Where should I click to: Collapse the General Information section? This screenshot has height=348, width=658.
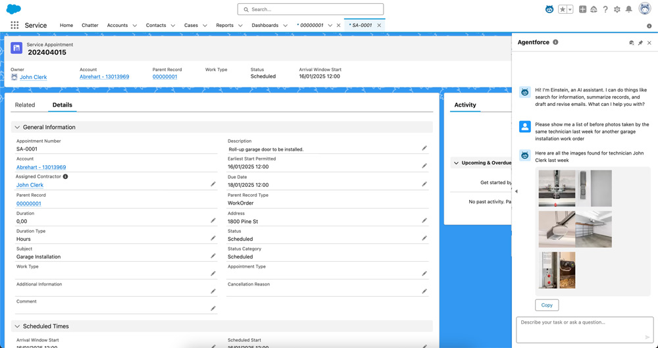click(17, 127)
